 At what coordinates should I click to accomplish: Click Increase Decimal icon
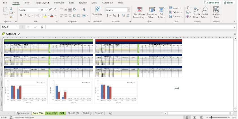coord(124,16)
